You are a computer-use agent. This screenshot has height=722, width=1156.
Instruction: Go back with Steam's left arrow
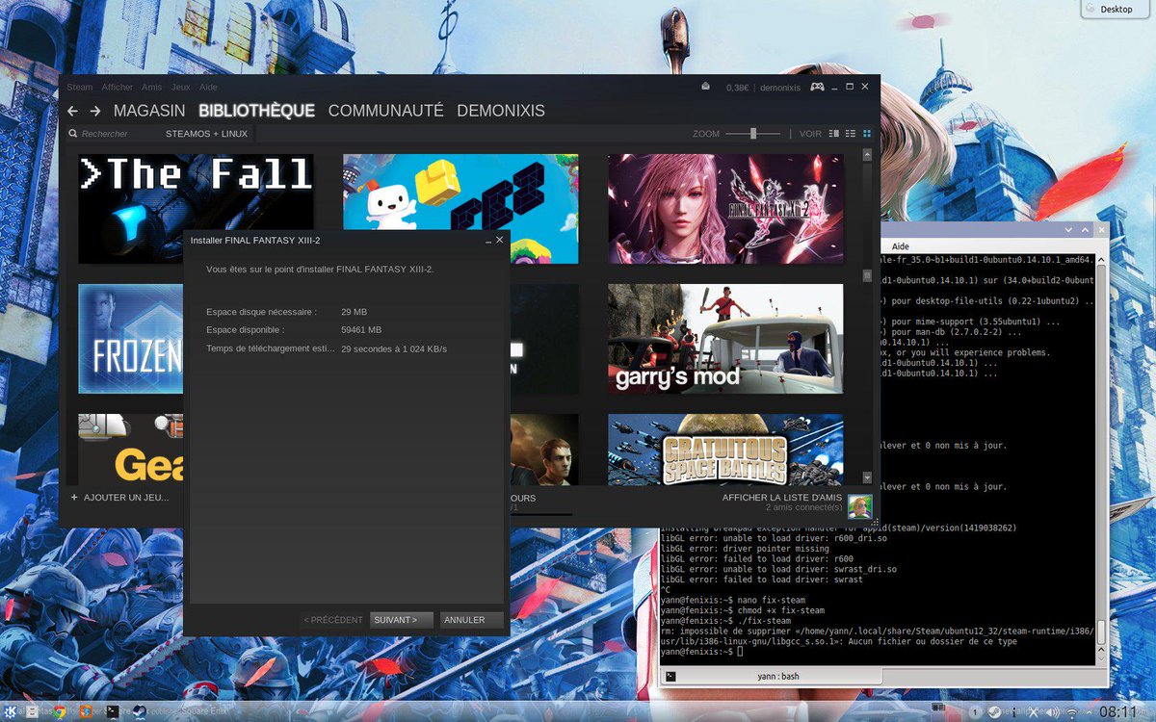[72, 111]
